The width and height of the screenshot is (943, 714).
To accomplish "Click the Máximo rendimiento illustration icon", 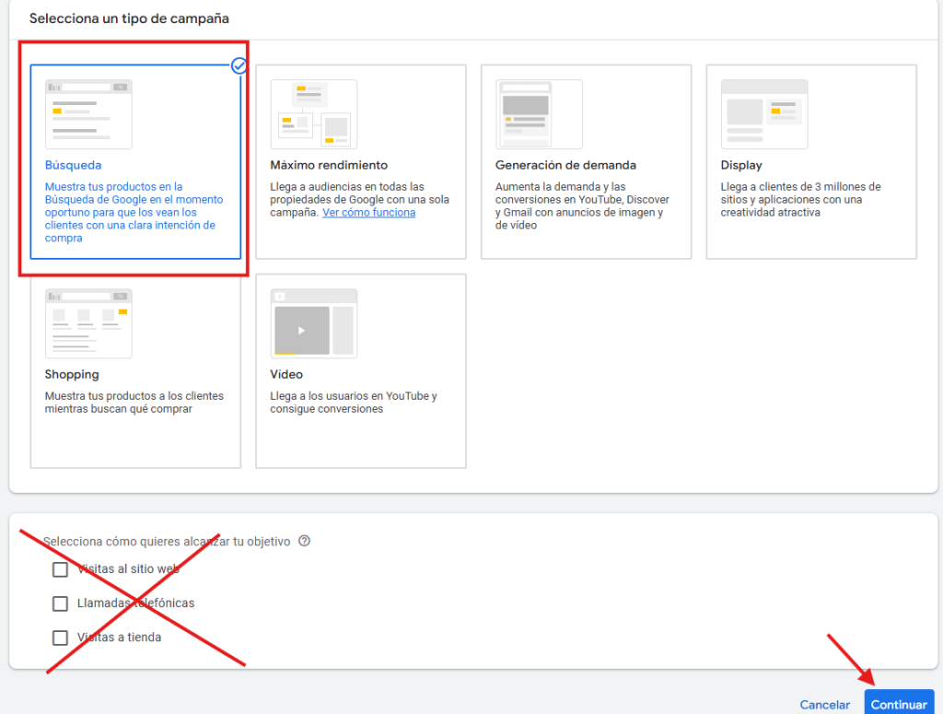I will click(313, 114).
